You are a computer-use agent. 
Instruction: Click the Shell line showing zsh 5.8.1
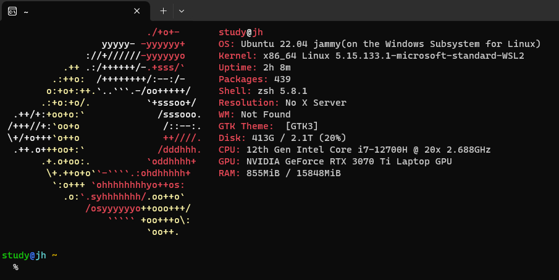[x=263, y=91]
